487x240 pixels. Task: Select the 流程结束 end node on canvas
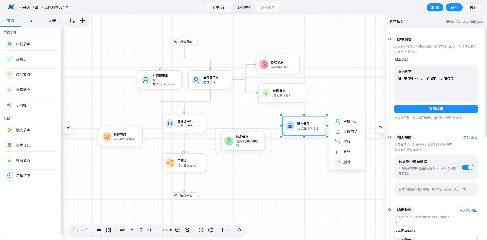point(184,196)
